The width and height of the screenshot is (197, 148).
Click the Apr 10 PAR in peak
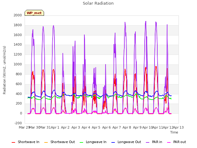click(146, 21)
